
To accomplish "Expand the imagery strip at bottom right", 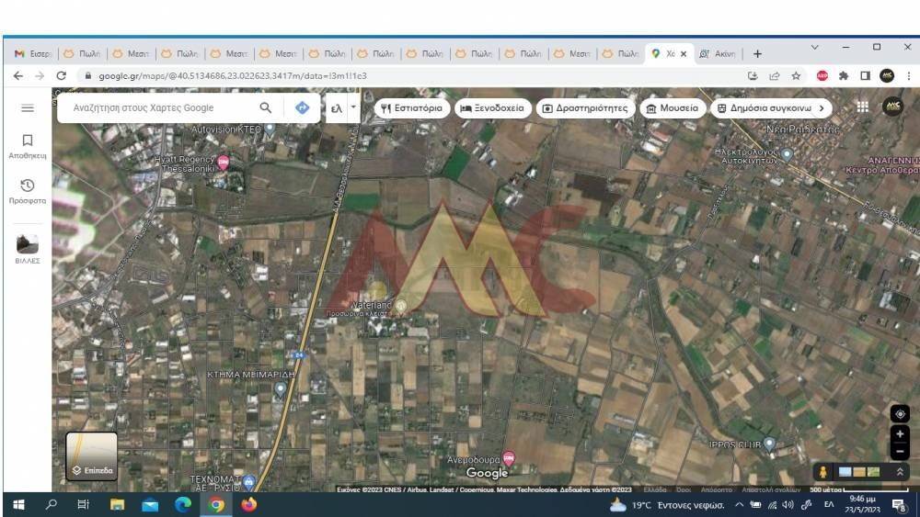I will [x=899, y=471].
